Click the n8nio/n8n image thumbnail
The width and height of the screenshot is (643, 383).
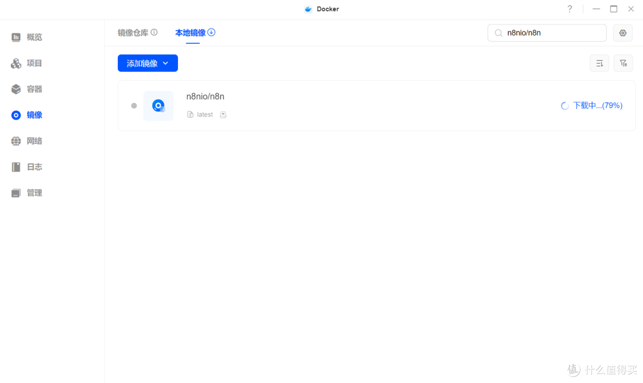(158, 106)
